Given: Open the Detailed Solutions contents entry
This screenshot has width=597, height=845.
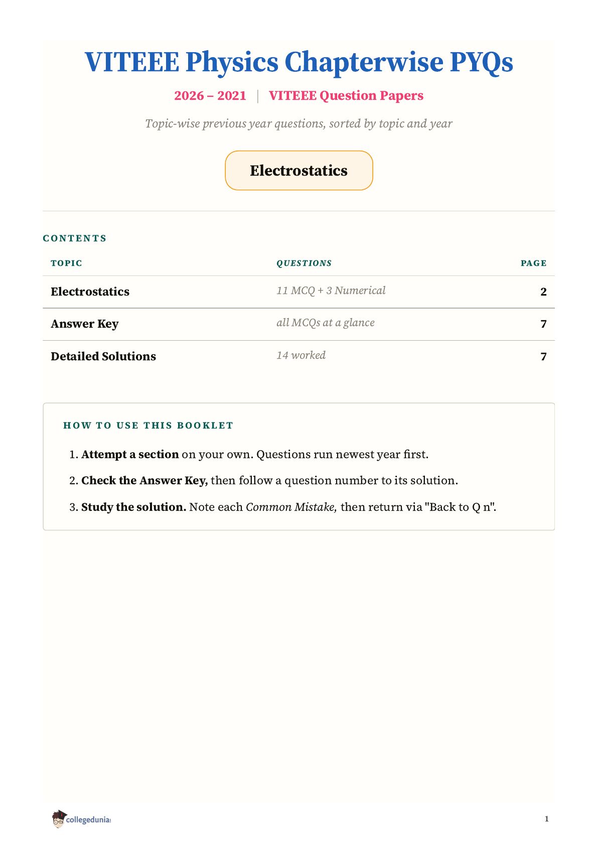Looking at the screenshot, I should click(103, 356).
